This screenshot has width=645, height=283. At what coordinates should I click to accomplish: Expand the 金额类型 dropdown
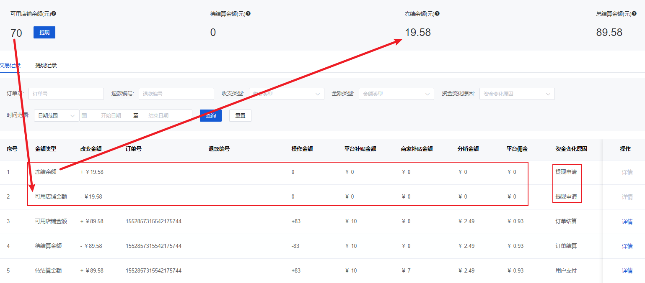coord(396,94)
